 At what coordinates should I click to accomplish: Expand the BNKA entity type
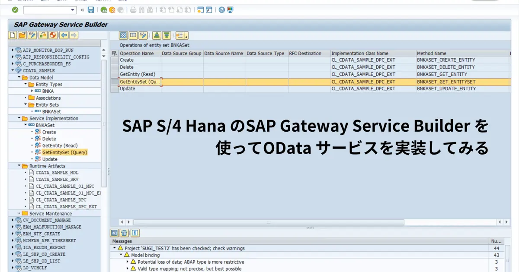click(x=32, y=91)
